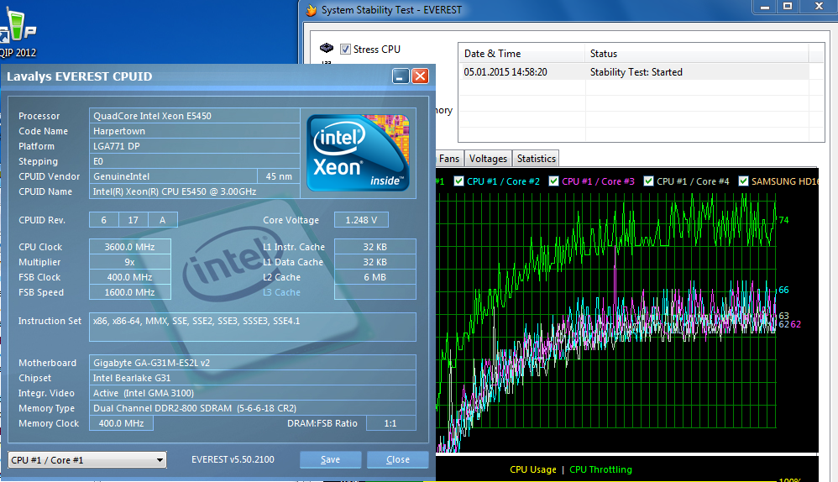Switch to the Statistics tab

click(536, 159)
